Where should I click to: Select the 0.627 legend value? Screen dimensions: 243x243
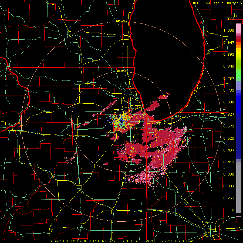(229, 114)
